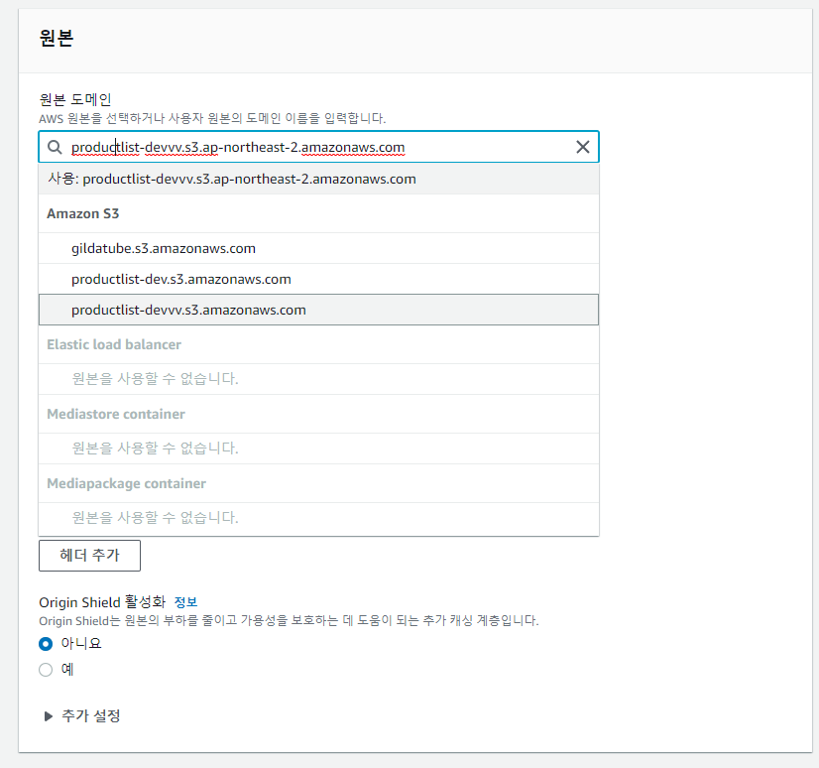The image size is (819, 768).
Task: Select '예' for Origin Shield
Action: click(46, 670)
